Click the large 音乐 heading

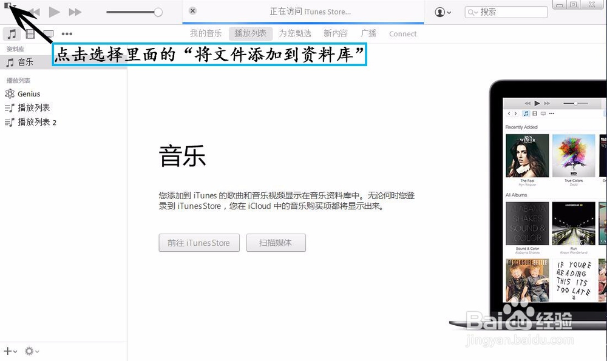coord(182,155)
